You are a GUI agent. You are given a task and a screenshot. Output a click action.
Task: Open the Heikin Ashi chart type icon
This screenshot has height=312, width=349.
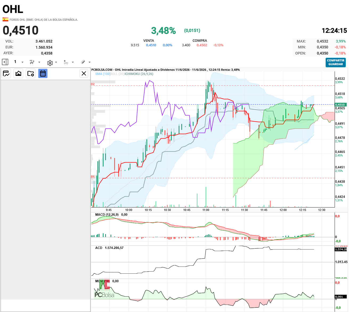pyautogui.click(x=32, y=62)
